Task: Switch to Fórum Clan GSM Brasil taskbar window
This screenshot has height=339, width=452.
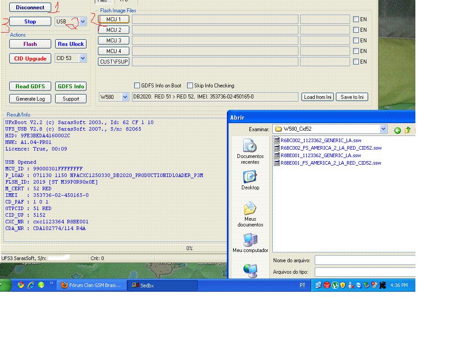Action: 91,286
